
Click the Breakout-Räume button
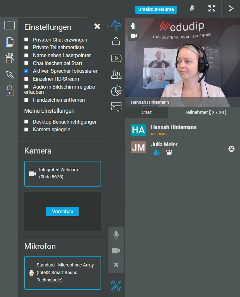tap(156, 9)
